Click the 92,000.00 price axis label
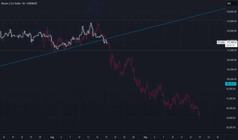Image resolution: width=238 pixels, height=140 pixels. [231, 99]
